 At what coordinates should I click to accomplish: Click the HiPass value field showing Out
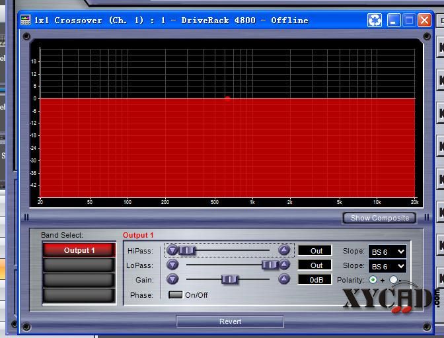tap(315, 251)
